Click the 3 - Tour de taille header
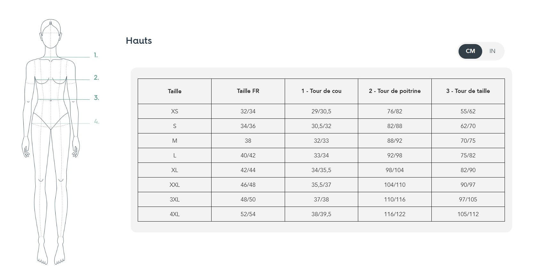The width and height of the screenshot is (541, 272). 468,91
